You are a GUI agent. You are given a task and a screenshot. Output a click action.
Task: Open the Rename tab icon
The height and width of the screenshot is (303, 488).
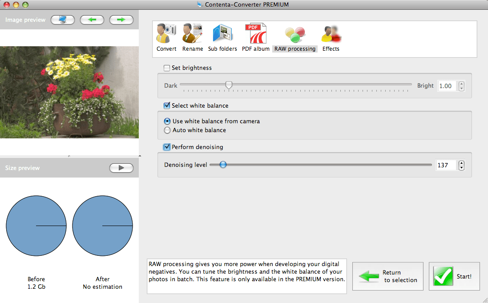coord(192,33)
